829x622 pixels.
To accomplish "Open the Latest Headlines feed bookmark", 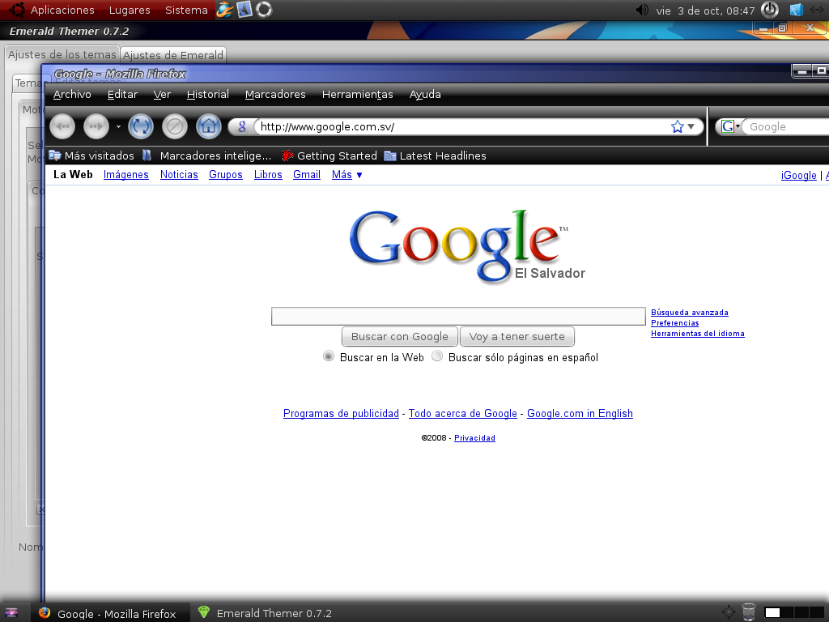I will 435,156.
